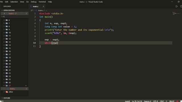This screenshot has width=182, height=102.
Task: Close the main.c editor tab
Action: point(44,6)
